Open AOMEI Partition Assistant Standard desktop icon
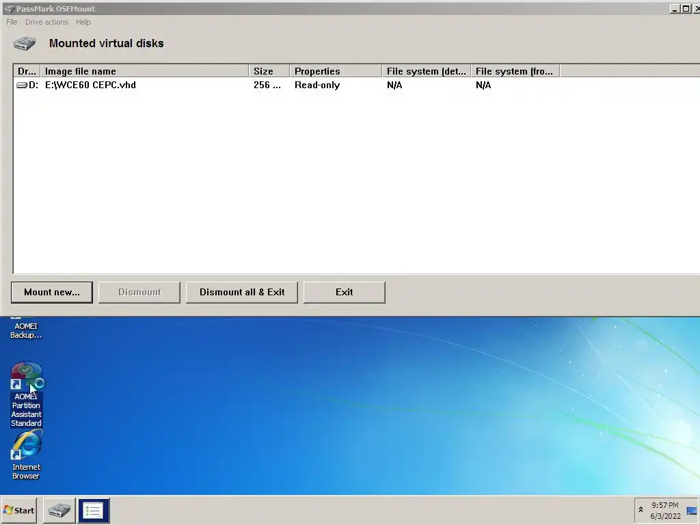700x525 pixels. coord(27,394)
